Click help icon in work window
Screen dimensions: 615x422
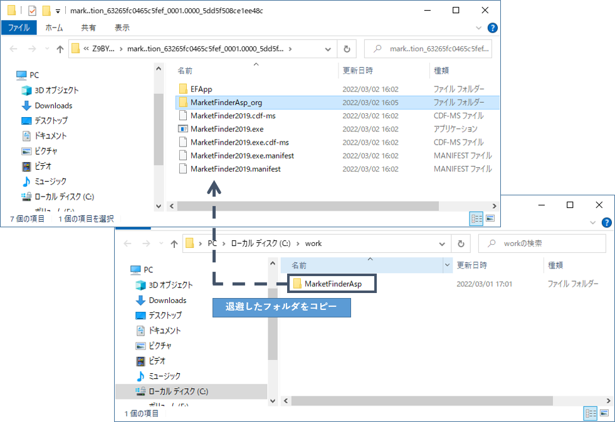click(606, 222)
